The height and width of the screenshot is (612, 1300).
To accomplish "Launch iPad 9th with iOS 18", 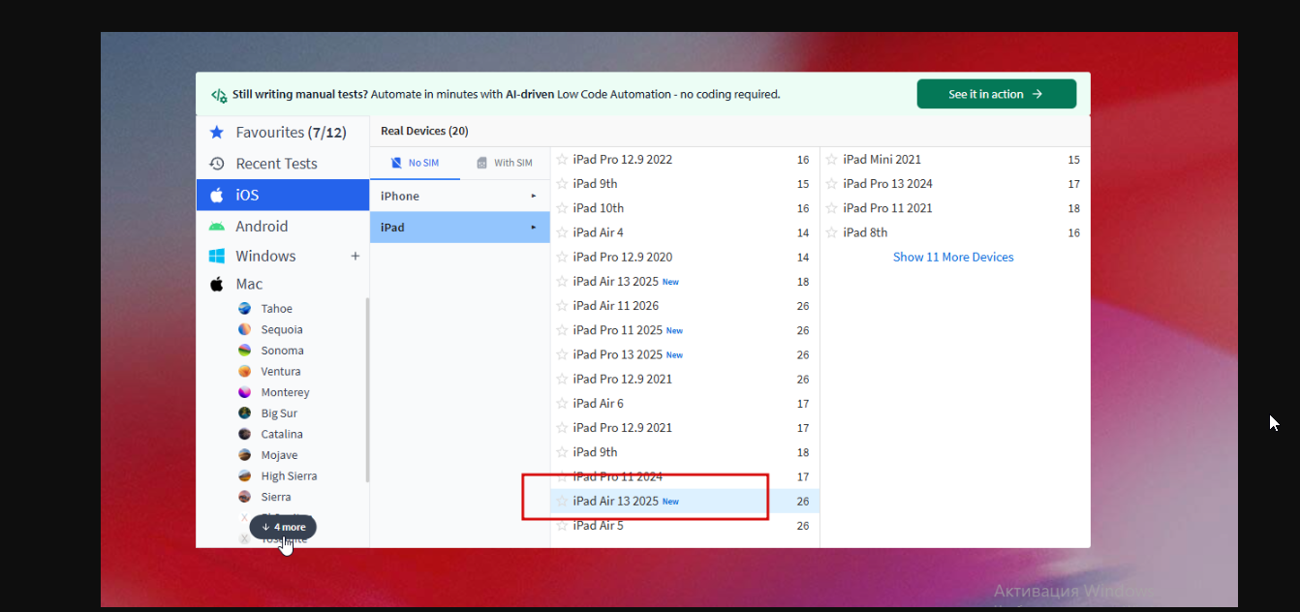I will tap(685, 452).
